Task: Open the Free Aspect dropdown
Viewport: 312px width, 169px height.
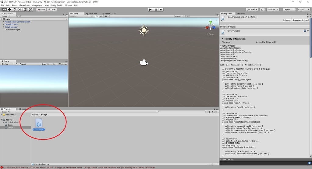Action: [x=28, y=64]
